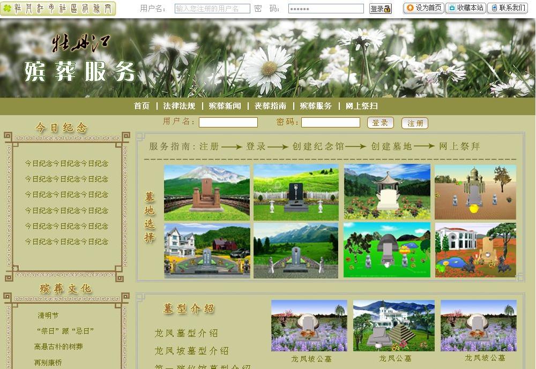This screenshot has height=369, width=536.
Task: Click the 密码 field below the navigation bar
Action: pyautogui.click(x=330, y=123)
